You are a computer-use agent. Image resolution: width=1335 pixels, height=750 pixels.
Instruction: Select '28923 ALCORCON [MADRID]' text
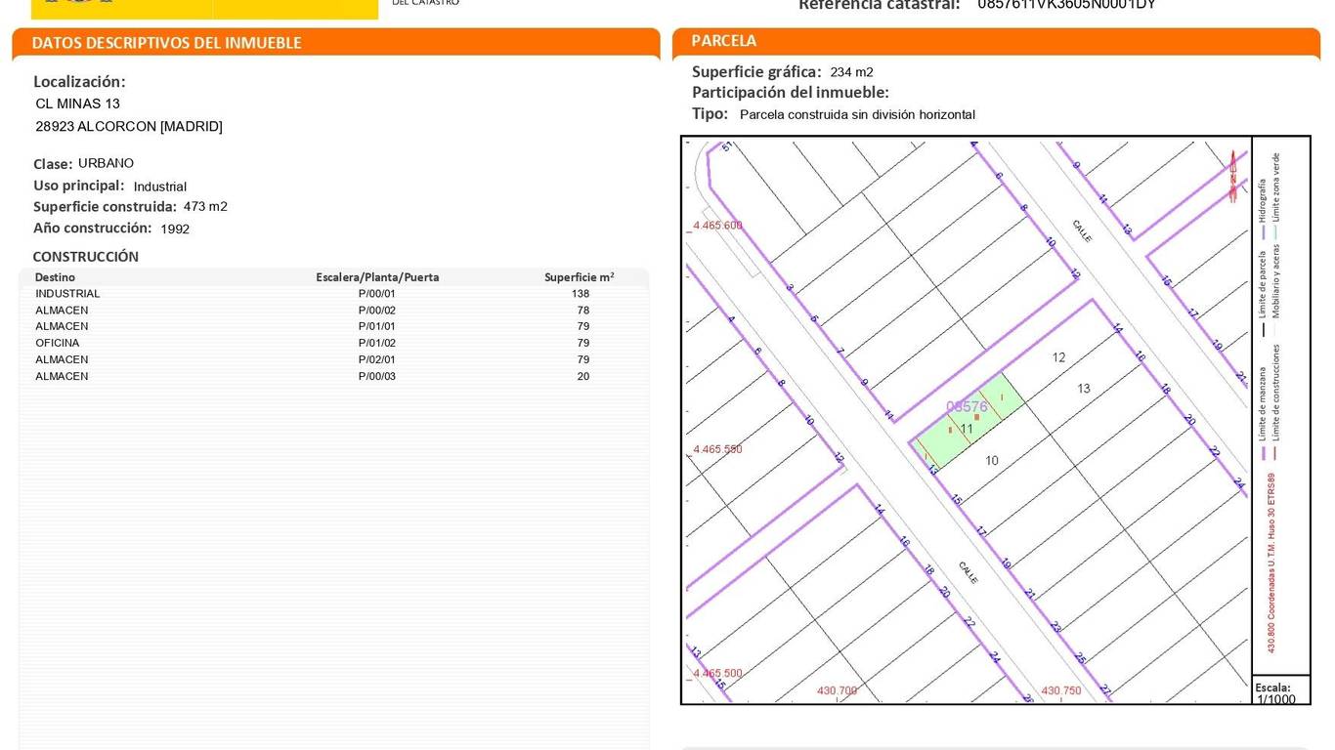coord(129,126)
